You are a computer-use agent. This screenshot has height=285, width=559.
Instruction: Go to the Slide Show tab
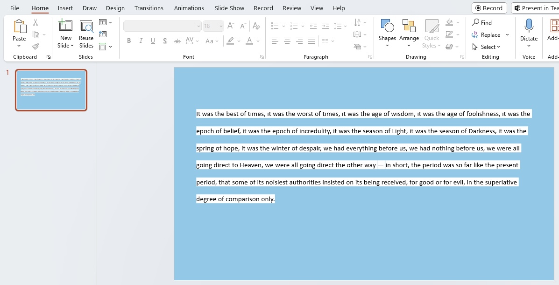pyautogui.click(x=229, y=8)
